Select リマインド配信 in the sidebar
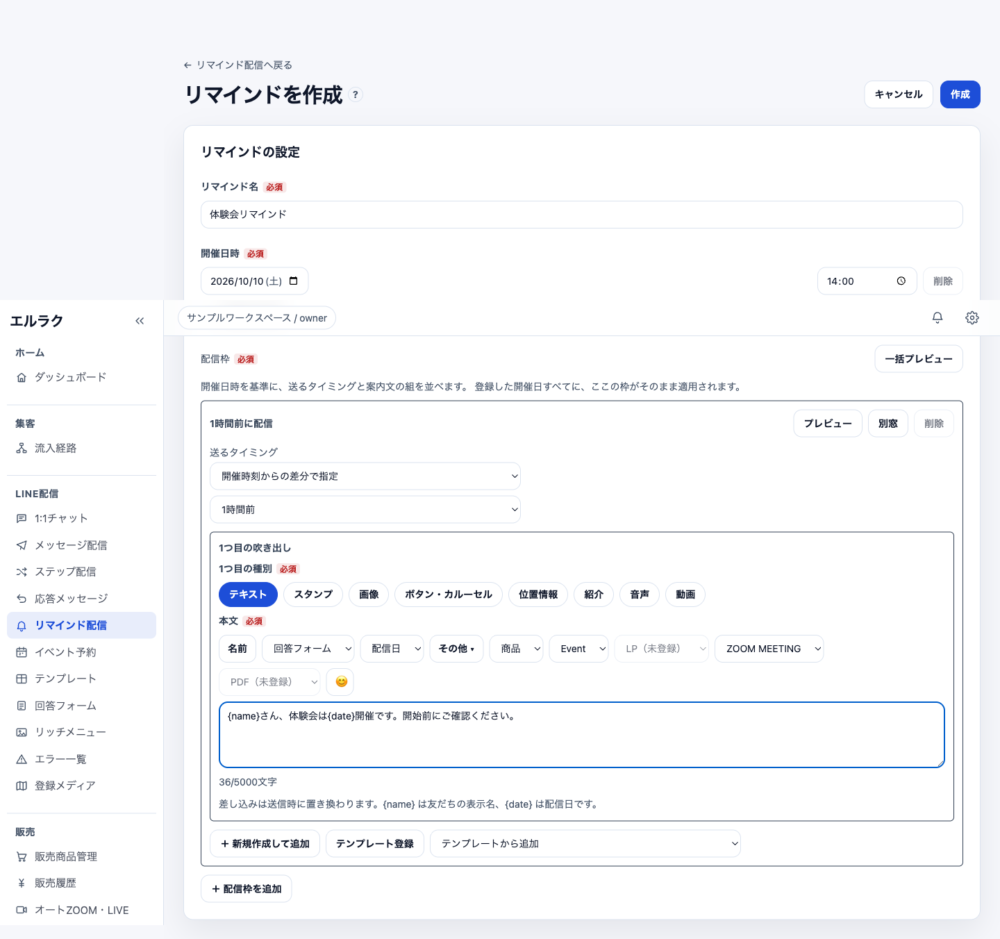1000x939 pixels. tap(81, 625)
